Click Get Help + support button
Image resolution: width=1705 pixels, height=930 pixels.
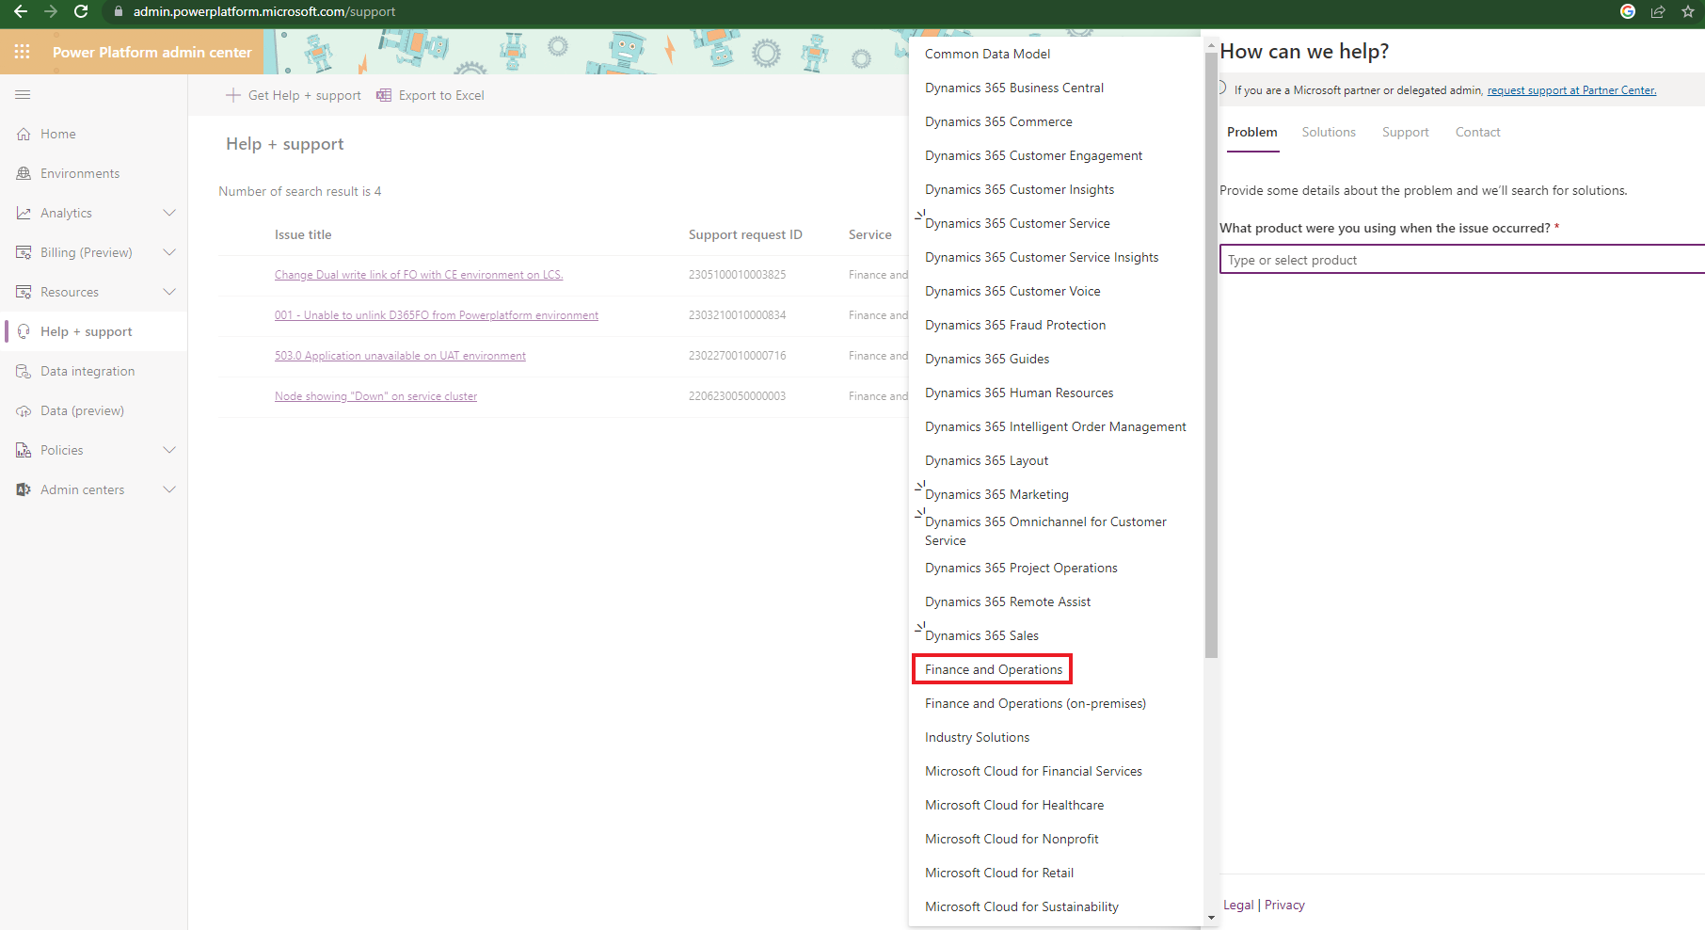[x=294, y=95]
